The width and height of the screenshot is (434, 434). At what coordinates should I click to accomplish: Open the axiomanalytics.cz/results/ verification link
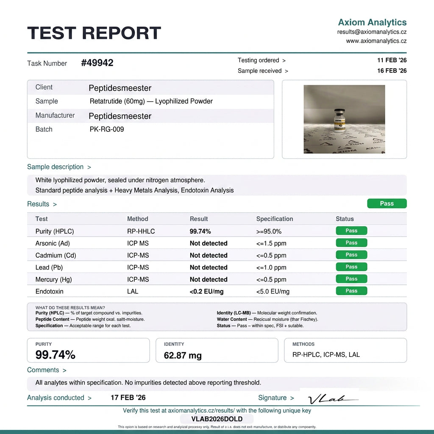click(201, 410)
